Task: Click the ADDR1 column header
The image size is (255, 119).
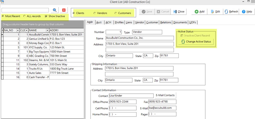Action: coord(67,30)
